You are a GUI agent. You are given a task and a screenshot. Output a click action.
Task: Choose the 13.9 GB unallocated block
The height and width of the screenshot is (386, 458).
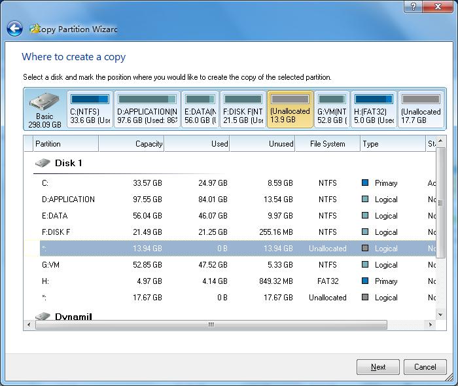click(290, 109)
